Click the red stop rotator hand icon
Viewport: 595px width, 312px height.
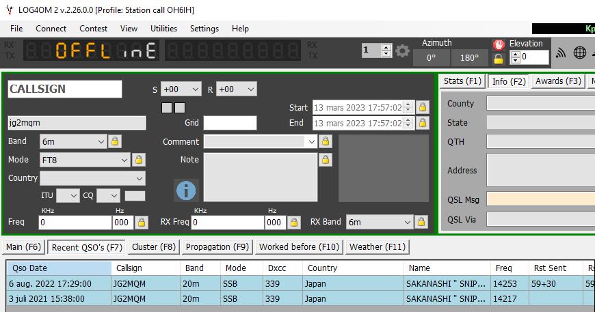click(499, 45)
